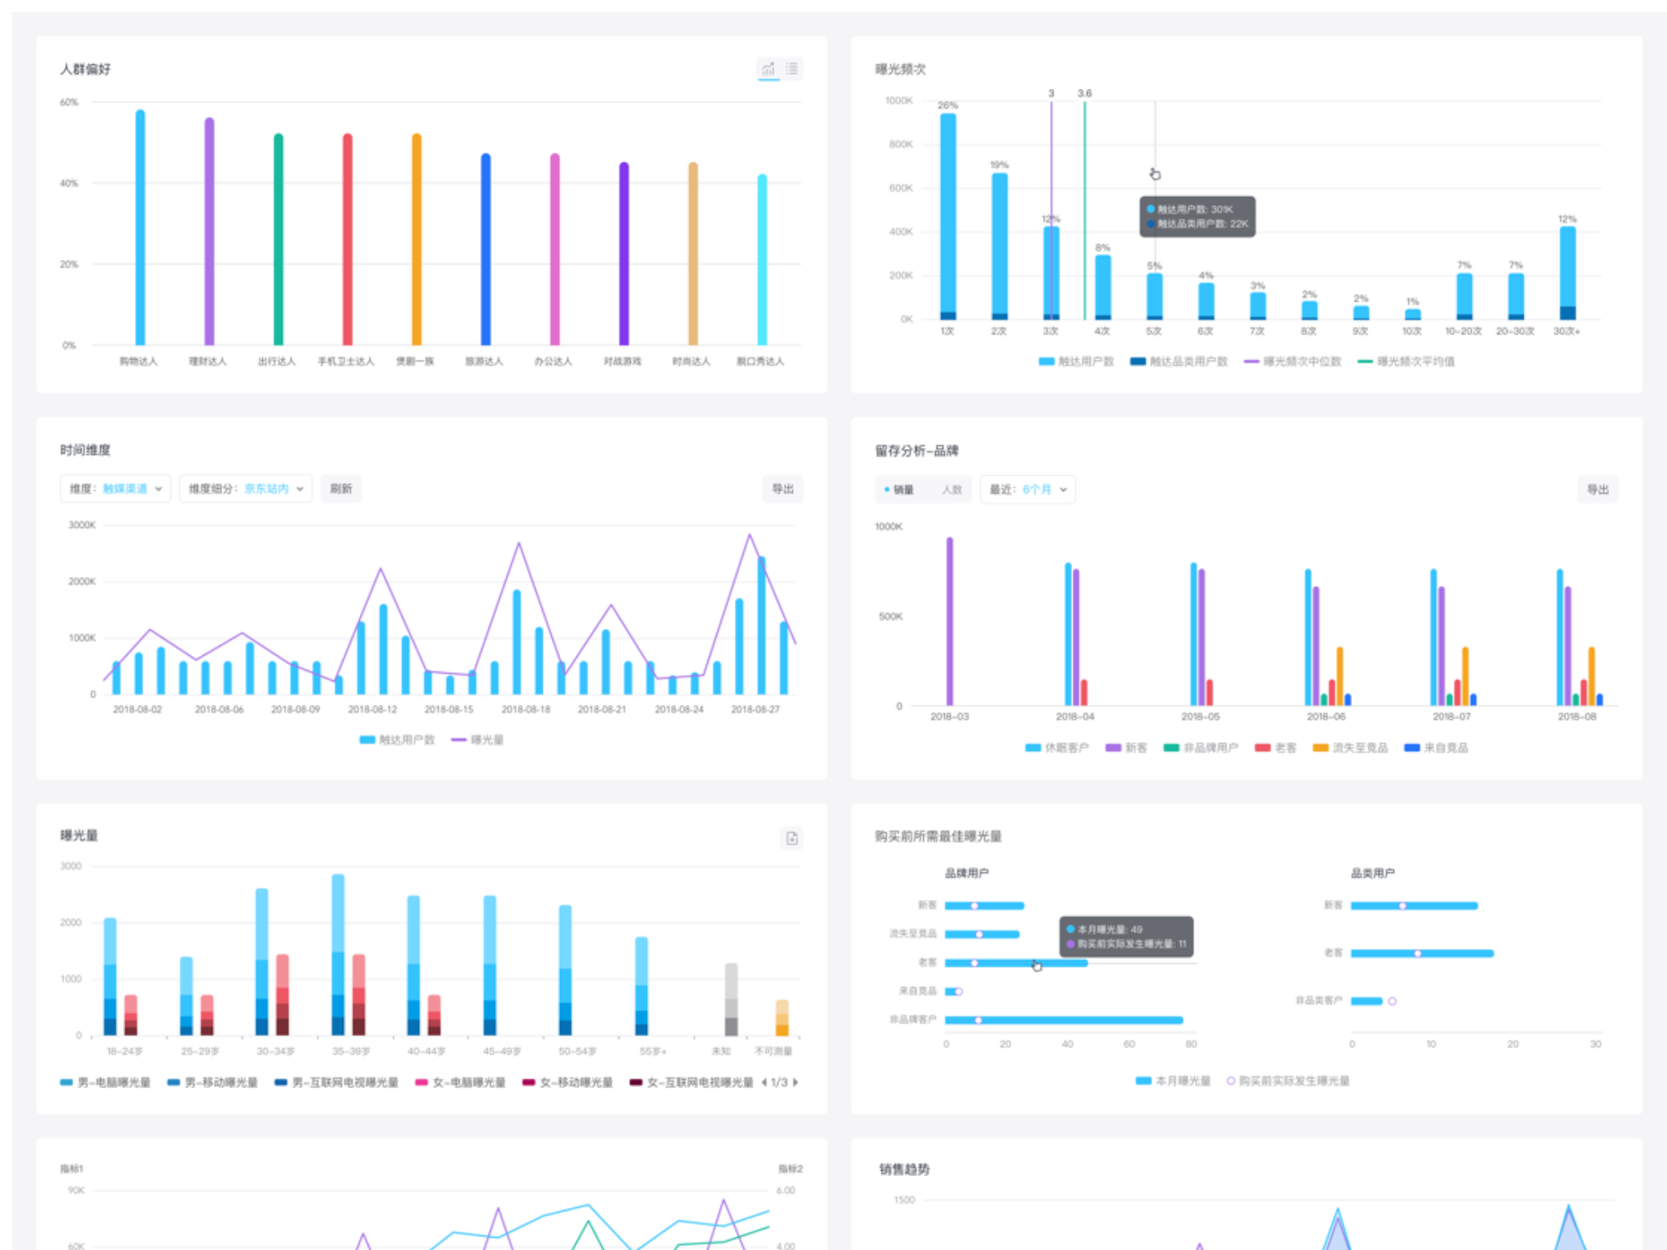Toggle 男-电脑曝光量 legend entry

(67, 1082)
